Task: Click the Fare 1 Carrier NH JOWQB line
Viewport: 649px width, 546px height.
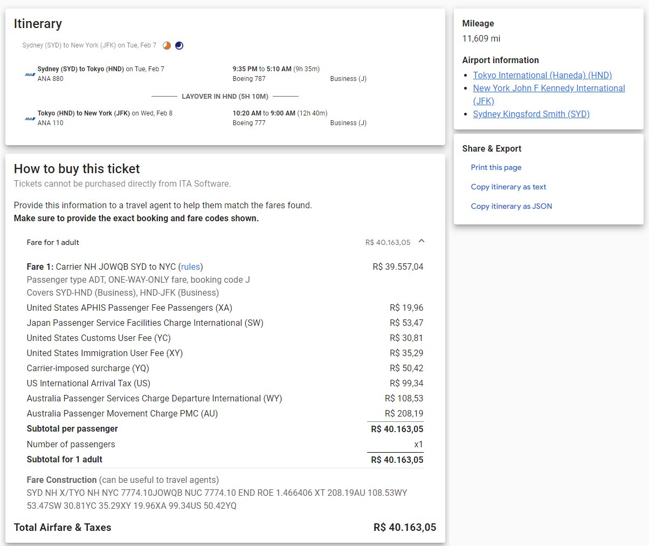Action: [x=115, y=267]
